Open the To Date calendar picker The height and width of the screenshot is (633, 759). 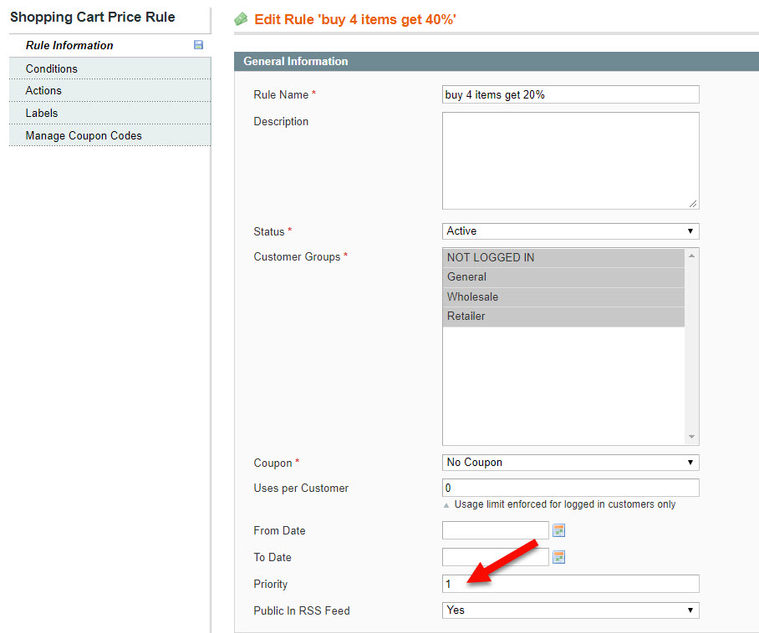[558, 557]
